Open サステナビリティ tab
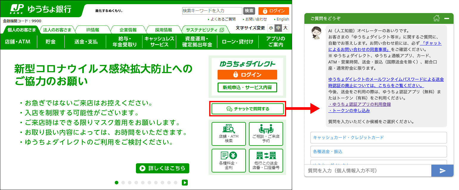 click(205, 30)
